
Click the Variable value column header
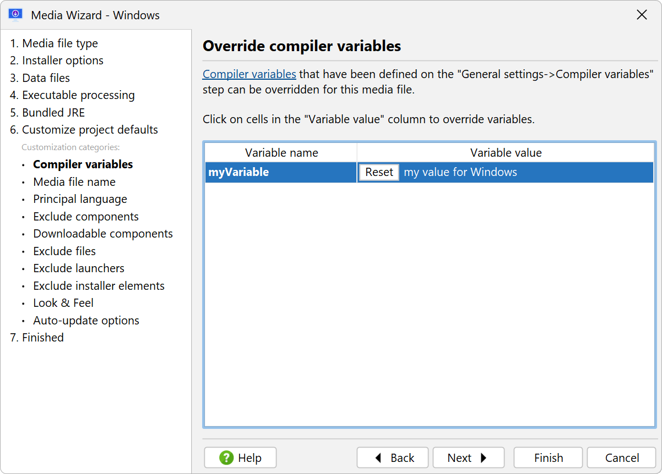[x=506, y=153]
